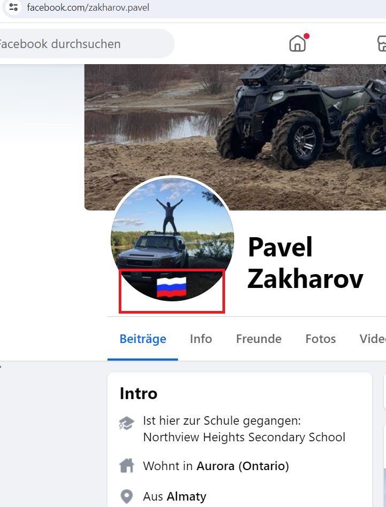Image resolution: width=386 pixels, height=507 pixels.
Task: Click the location pin icon beside Almaty
Action: (127, 496)
